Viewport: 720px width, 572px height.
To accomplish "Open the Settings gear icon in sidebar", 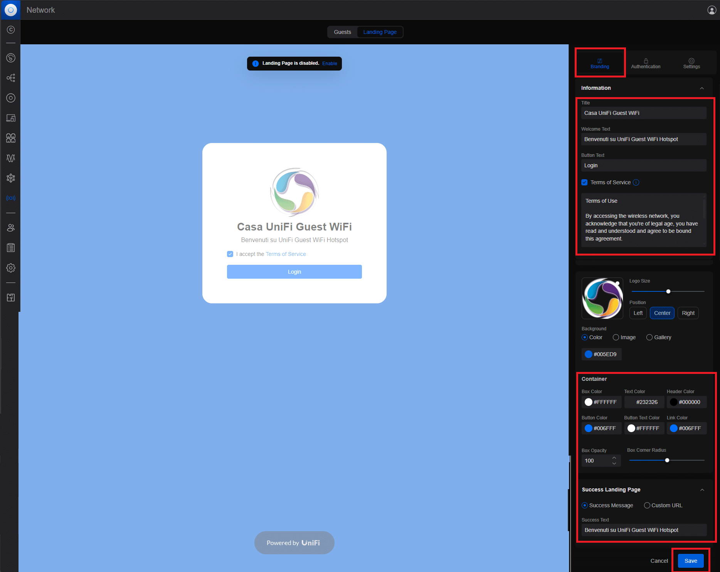I will [11, 268].
